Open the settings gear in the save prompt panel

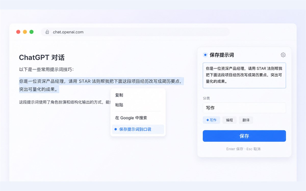[283, 55]
